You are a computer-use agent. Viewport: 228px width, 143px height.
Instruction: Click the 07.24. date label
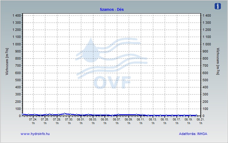pos(33,120)
